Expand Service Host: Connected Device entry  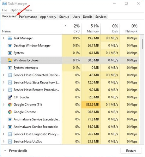coord(3,75)
